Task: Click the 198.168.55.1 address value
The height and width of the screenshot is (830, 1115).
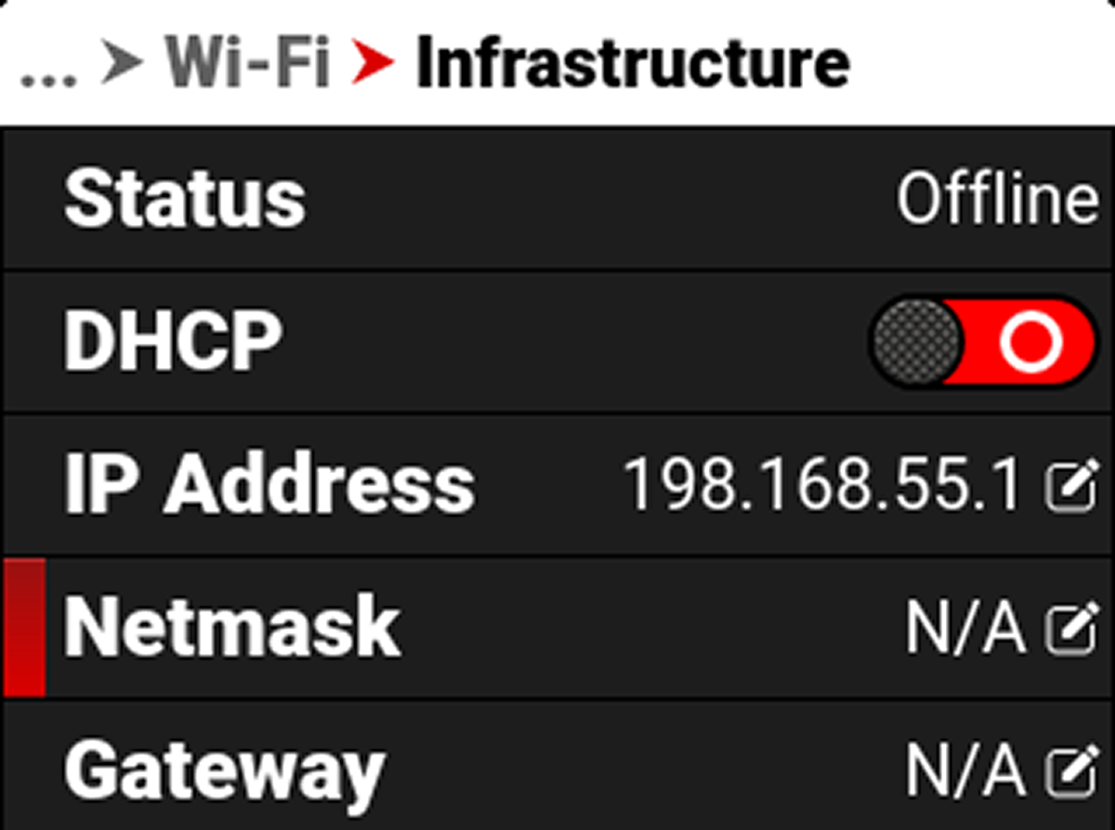Action: click(x=822, y=485)
